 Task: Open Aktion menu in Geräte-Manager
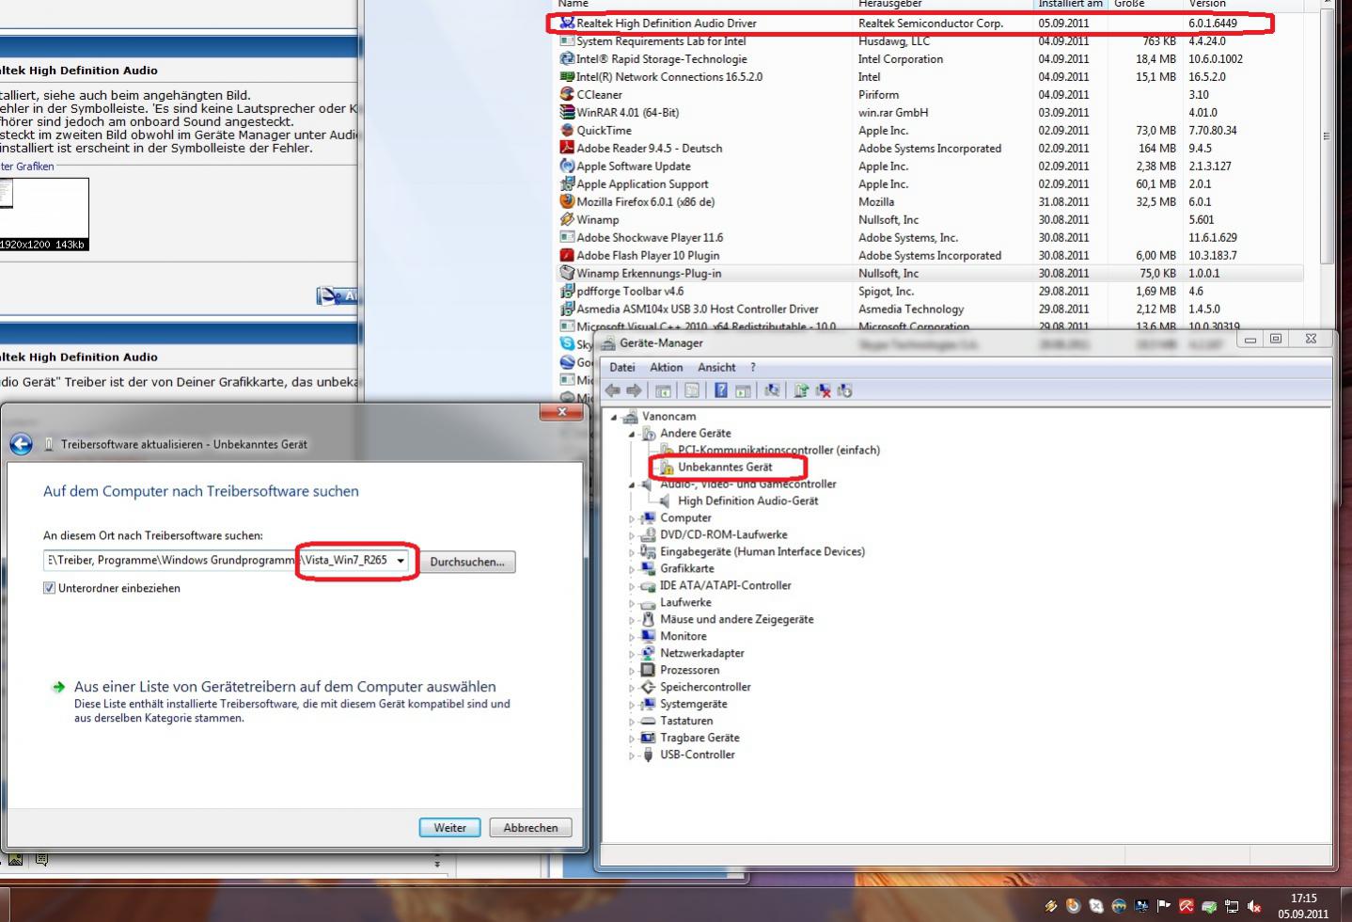tap(666, 367)
